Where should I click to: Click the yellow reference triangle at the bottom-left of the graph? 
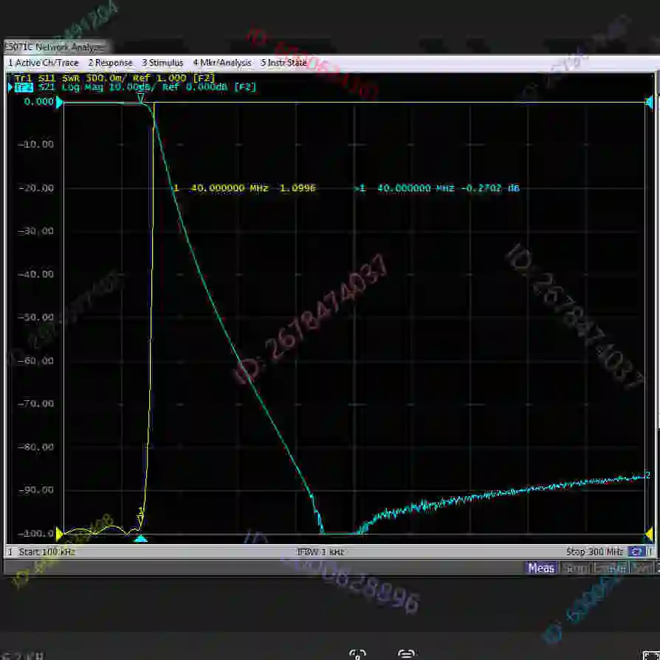[59, 534]
